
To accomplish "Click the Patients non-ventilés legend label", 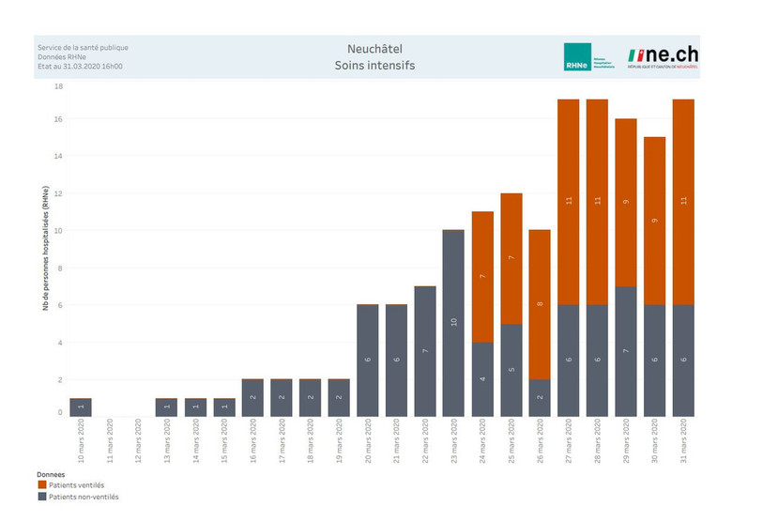I will pos(84,497).
